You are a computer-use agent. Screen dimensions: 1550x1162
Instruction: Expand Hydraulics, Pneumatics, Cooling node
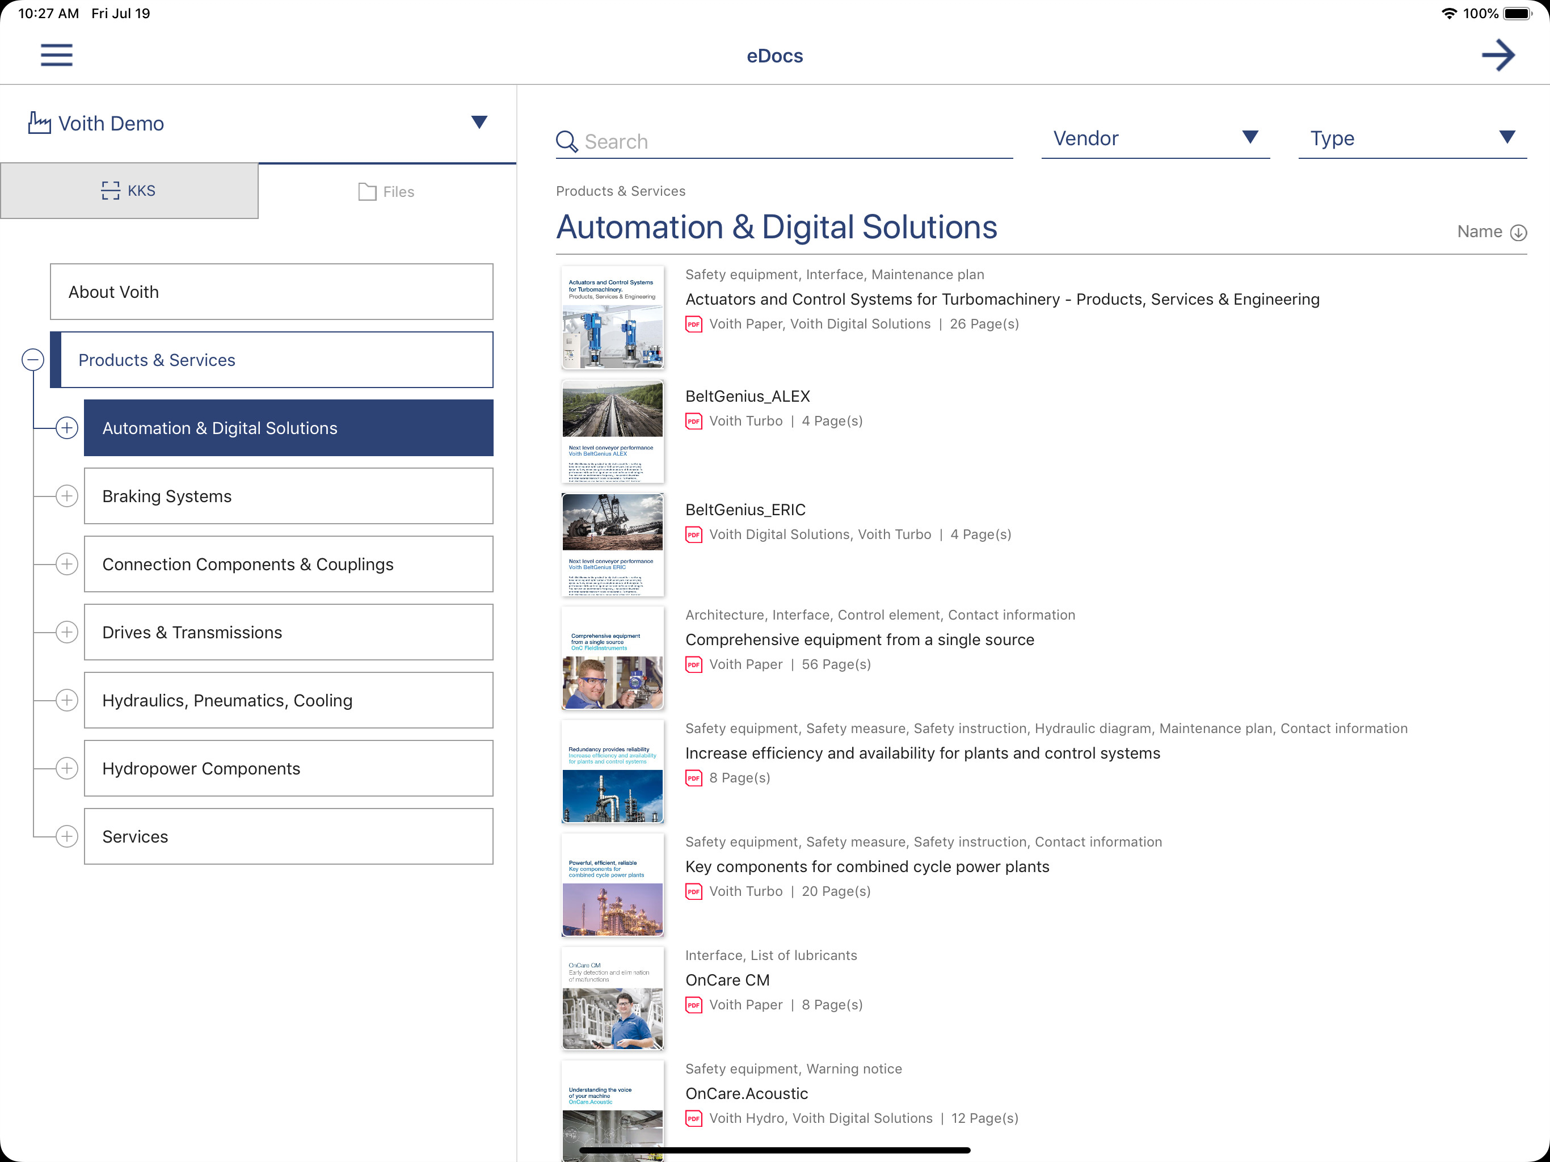point(66,700)
